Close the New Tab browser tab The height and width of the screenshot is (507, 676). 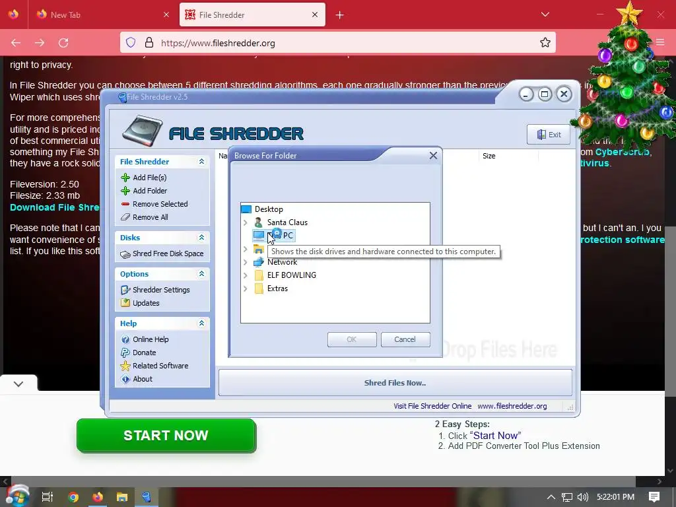166,15
